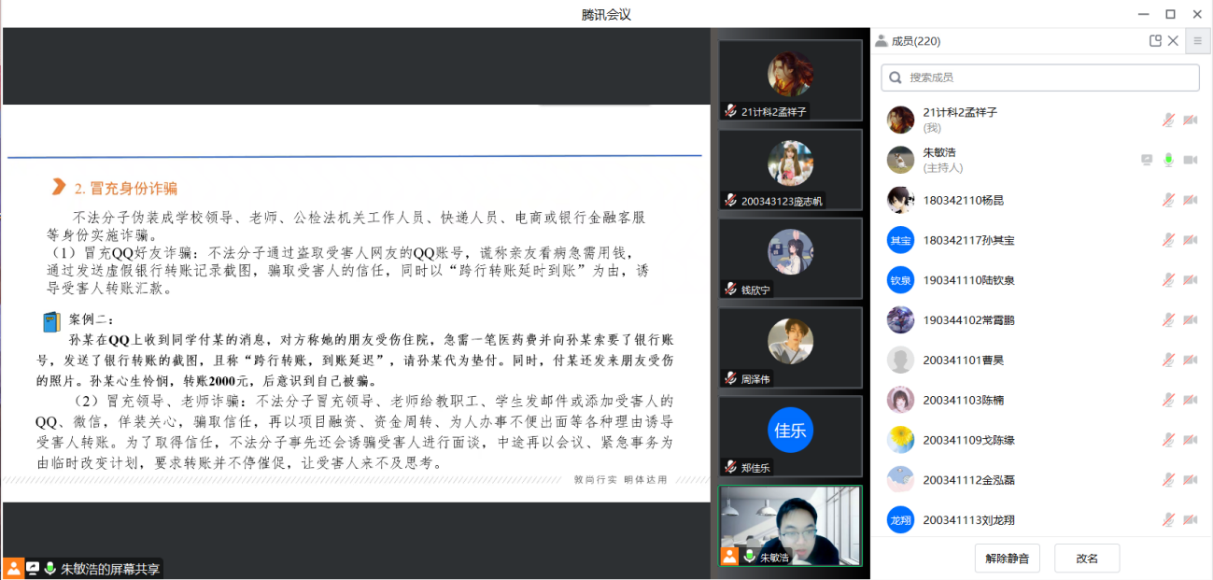Toggle microphone icon for 21计科2孟祥子
The width and height of the screenshot is (1213, 580).
[1167, 120]
